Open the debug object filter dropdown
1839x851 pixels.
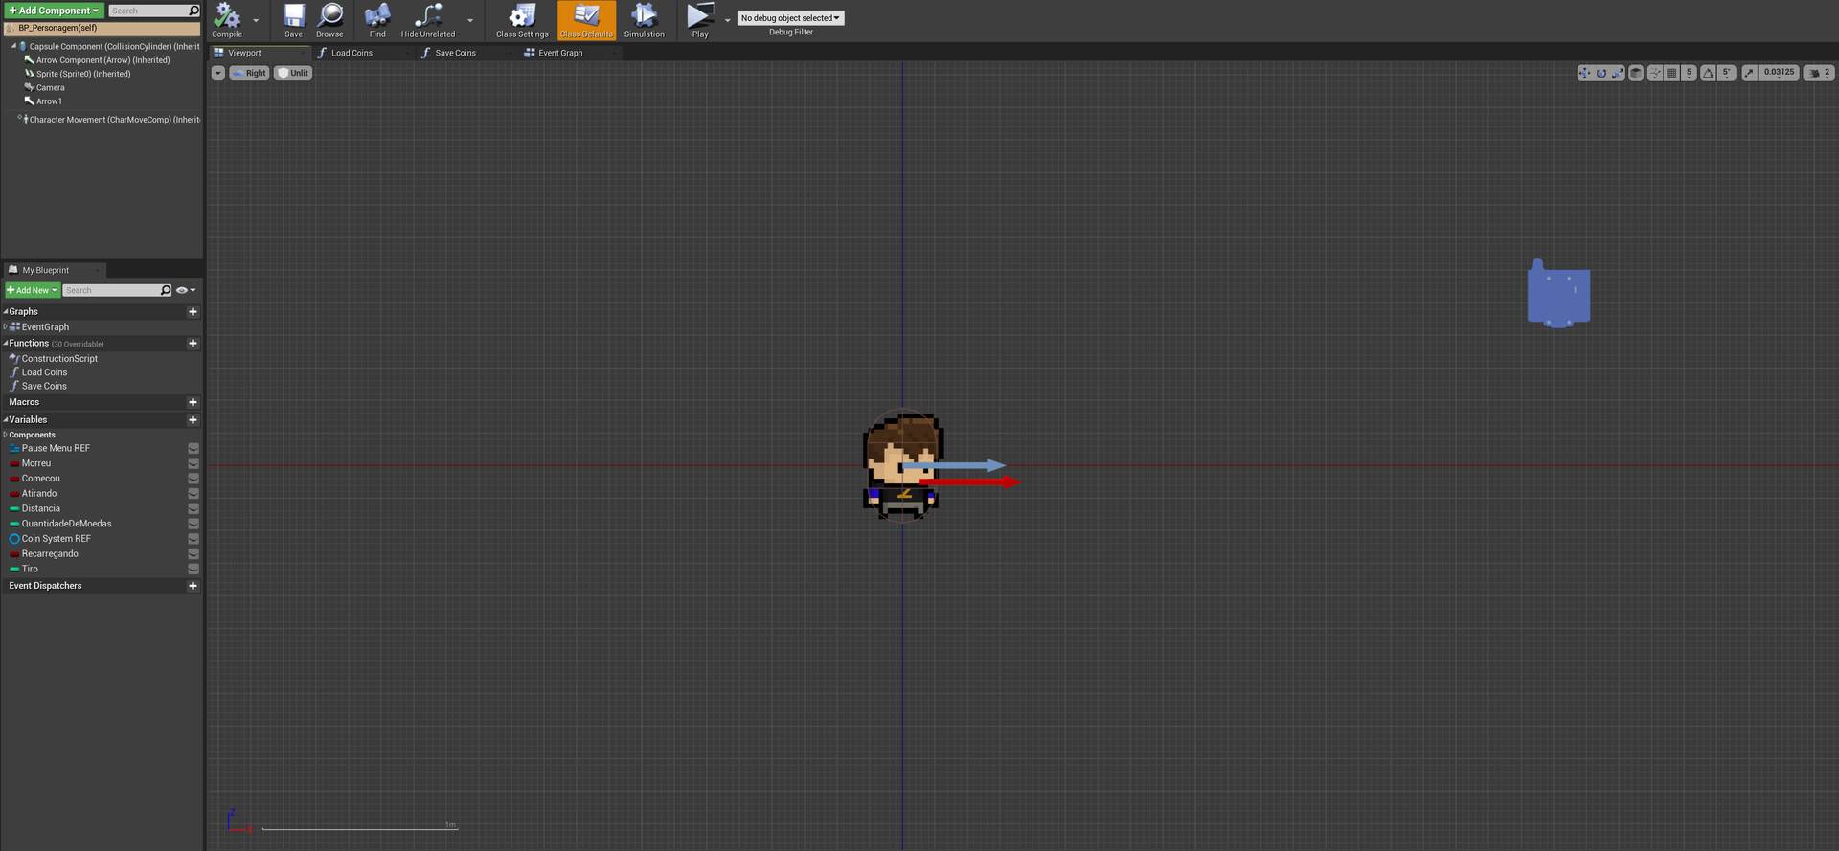[790, 18]
